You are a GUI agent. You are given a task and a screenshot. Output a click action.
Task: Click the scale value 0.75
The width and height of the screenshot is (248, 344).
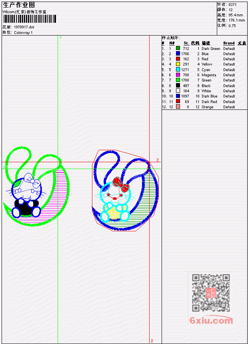point(232,26)
